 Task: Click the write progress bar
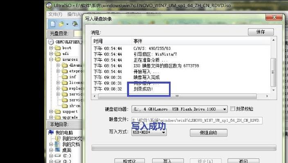(x=184, y=148)
